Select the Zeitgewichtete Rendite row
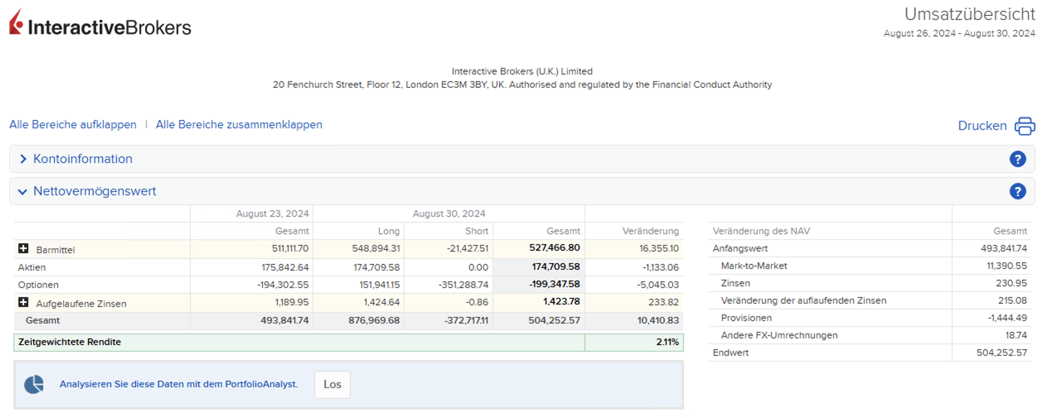Image resolution: width=1043 pixels, height=418 pixels. 70,342
